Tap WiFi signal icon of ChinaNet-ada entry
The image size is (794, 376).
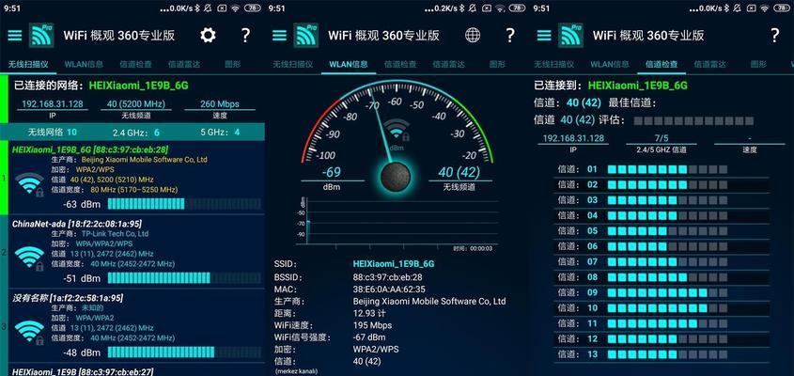point(29,258)
